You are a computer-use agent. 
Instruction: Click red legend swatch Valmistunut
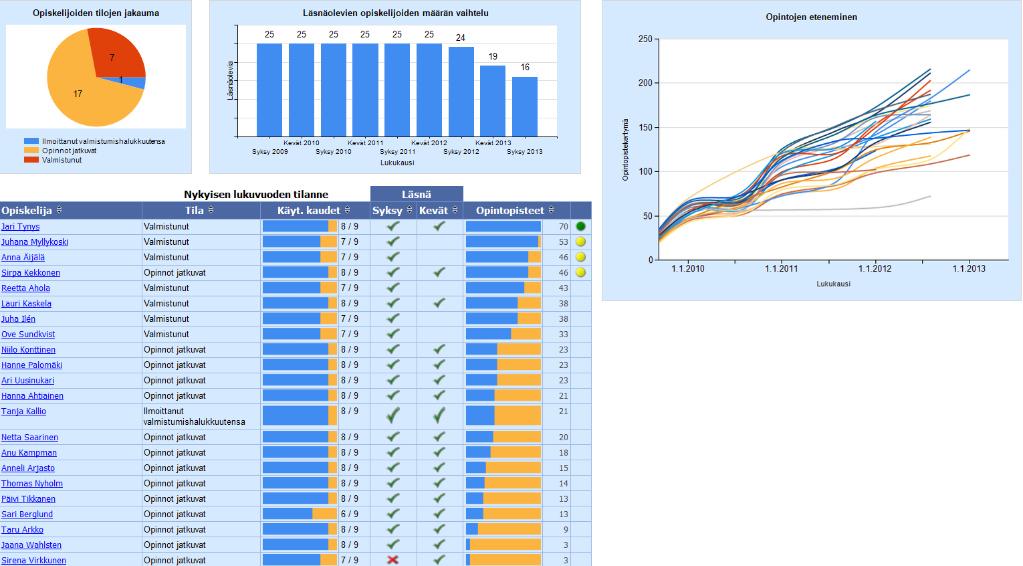click(31, 160)
